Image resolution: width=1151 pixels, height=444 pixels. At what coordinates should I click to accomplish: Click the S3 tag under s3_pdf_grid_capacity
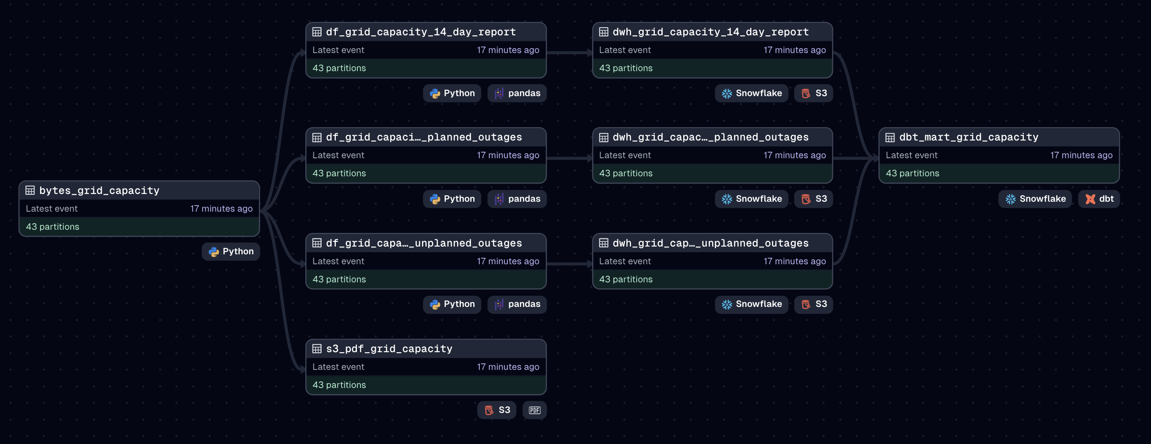pyautogui.click(x=497, y=410)
